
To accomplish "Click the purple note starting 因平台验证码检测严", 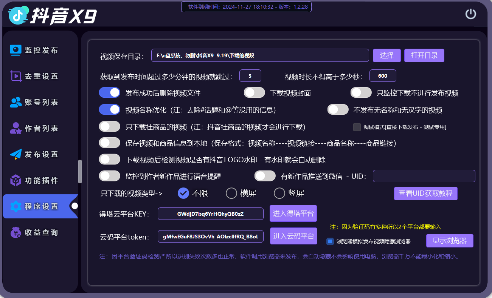I will click(x=279, y=257).
